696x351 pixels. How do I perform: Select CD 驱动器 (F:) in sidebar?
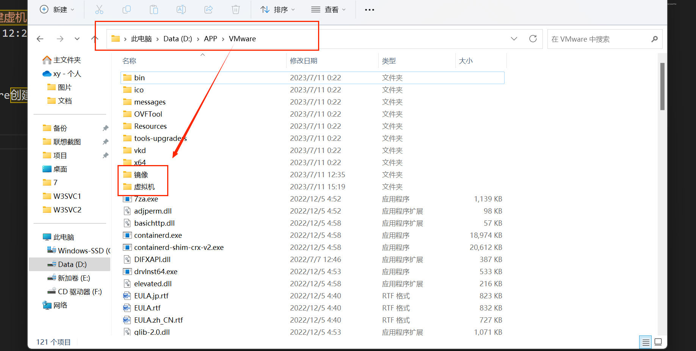pyautogui.click(x=75, y=292)
